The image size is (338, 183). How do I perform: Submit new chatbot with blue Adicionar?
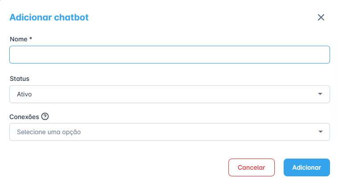(307, 167)
